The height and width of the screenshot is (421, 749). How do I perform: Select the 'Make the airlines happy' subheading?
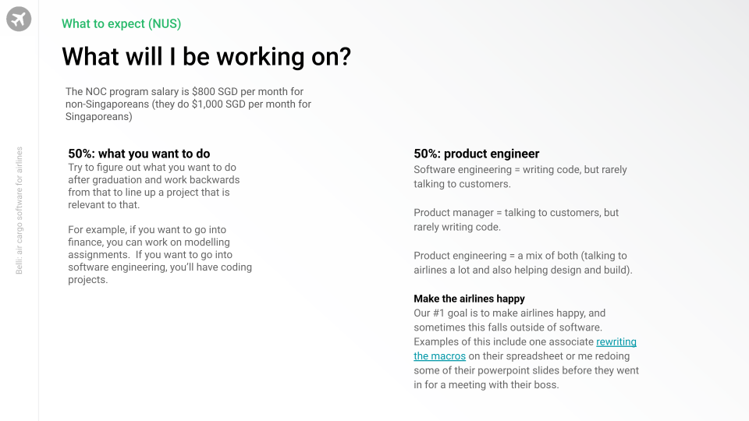[x=469, y=299]
